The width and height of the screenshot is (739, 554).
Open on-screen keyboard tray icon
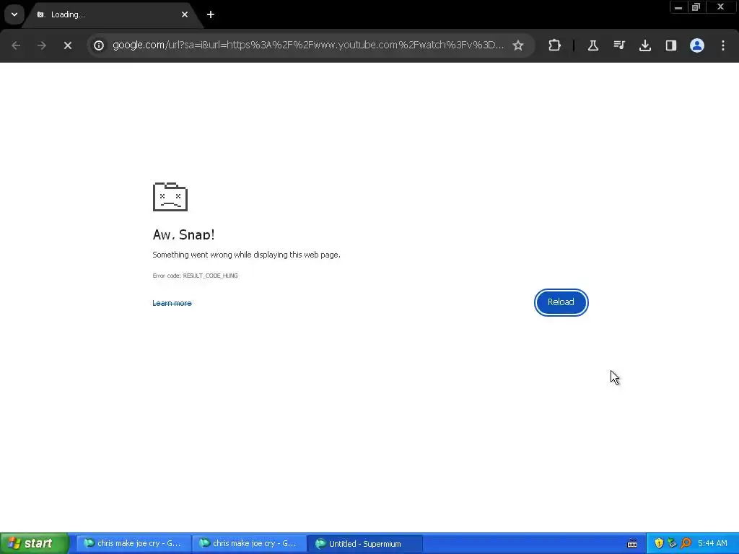point(632,544)
